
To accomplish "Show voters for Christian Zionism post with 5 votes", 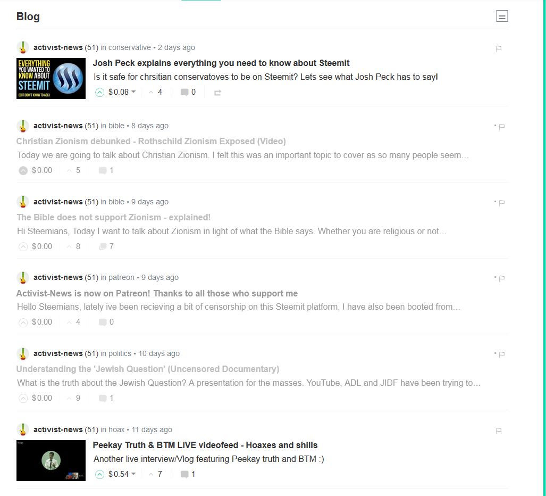I will [73, 170].
